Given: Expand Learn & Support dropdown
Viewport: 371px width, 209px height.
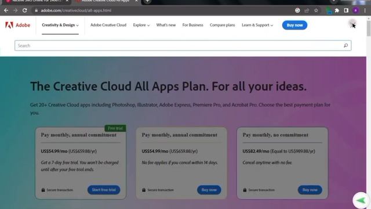Looking at the screenshot, I should click(x=257, y=25).
